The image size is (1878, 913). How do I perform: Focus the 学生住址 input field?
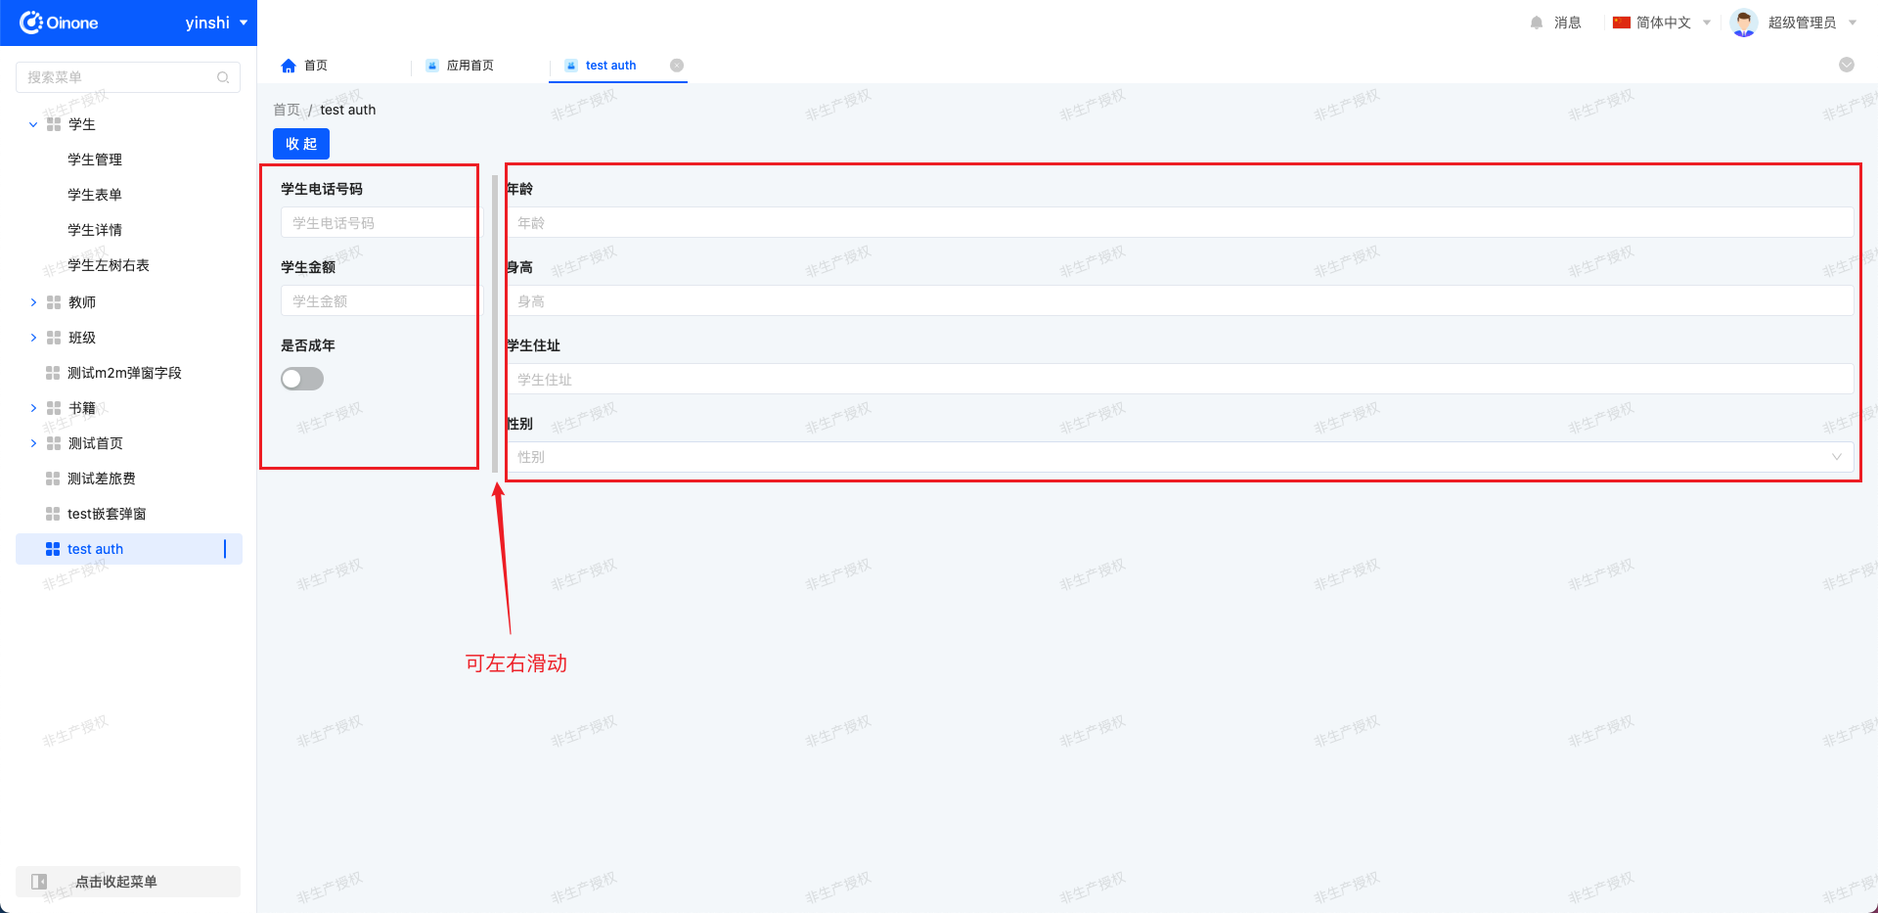tap(1180, 379)
